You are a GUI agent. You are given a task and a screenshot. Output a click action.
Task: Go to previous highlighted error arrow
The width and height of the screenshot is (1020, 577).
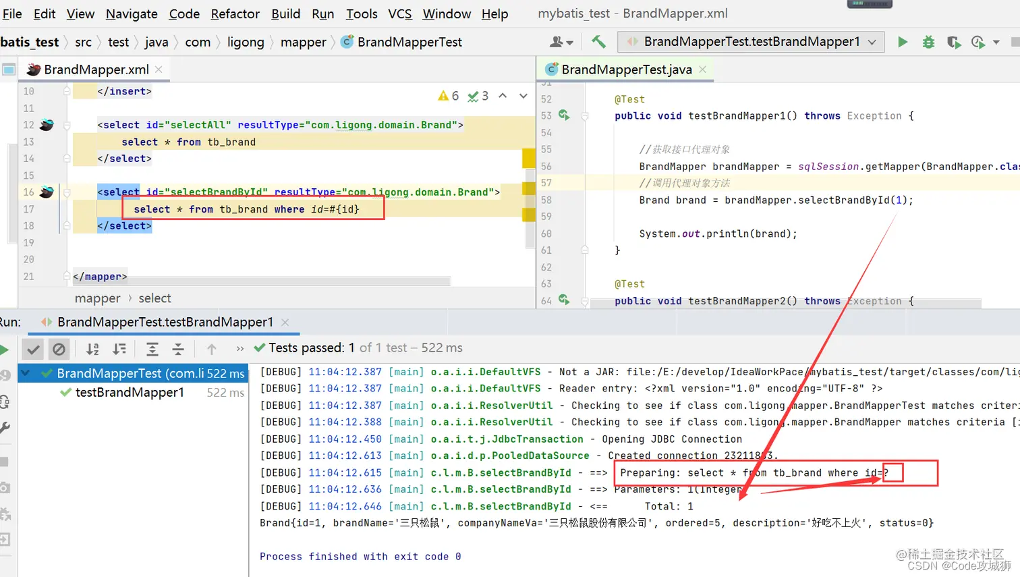(x=503, y=96)
